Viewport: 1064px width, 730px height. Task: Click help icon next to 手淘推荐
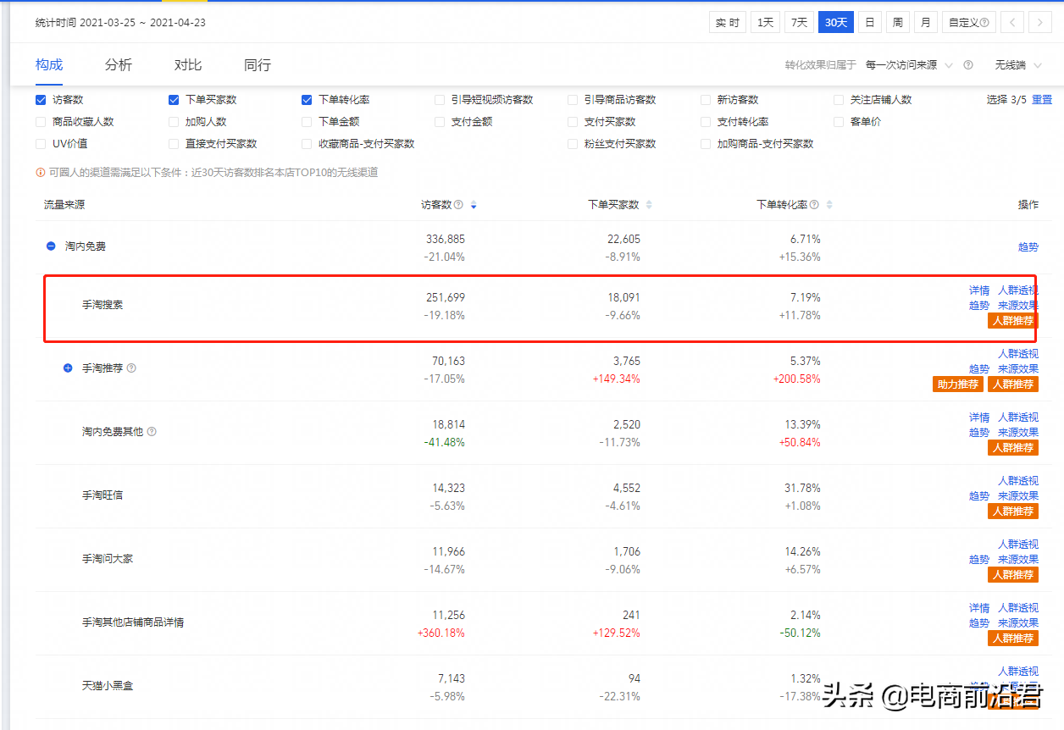pyautogui.click(x=131, y=368)
